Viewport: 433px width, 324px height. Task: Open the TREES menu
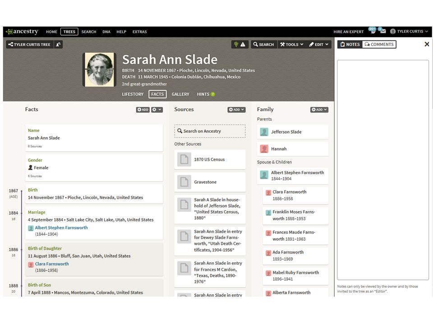pyautogui.click(x=69, y=31)
